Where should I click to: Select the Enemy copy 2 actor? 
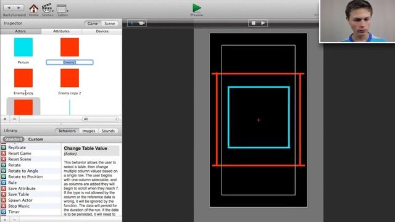(x=70, y=78)
